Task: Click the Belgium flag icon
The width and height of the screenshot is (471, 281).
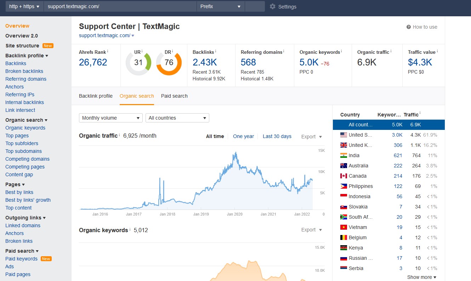Action: (x=344, y=237)
